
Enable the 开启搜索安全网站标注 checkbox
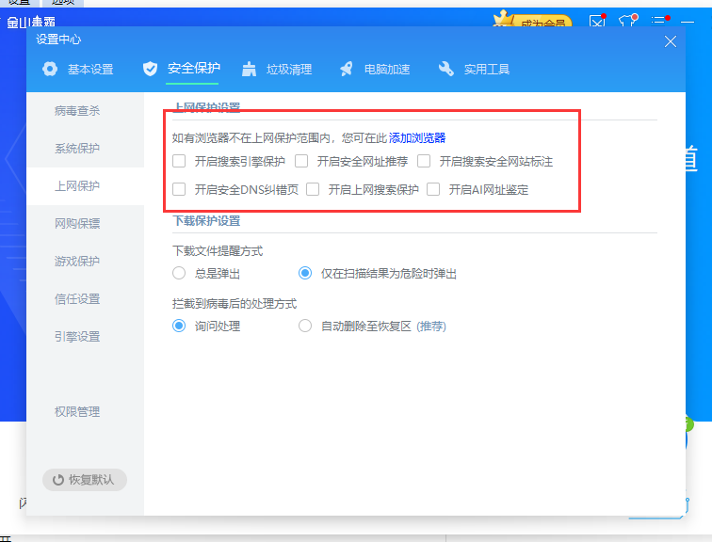[x=424, y=161]
